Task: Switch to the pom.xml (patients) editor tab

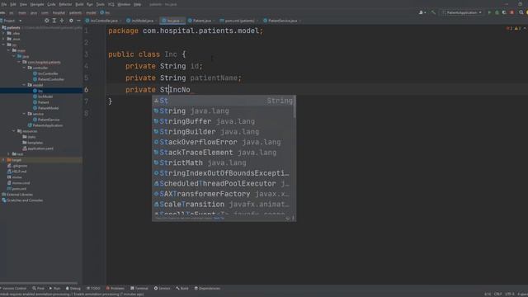Action: 238,21
